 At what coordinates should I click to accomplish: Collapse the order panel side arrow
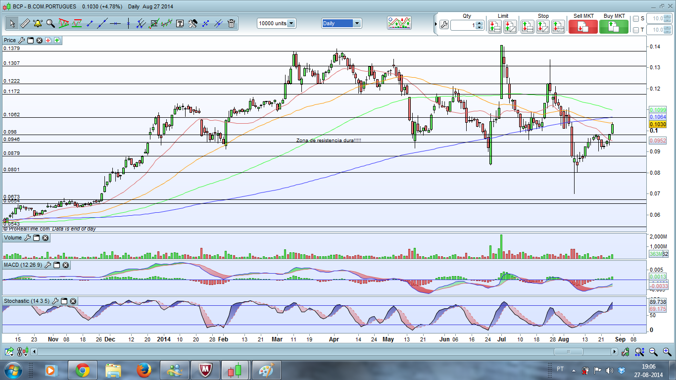[x=435, y=24]
